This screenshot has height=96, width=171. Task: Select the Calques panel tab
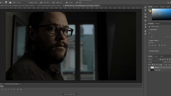pos(150,56)
